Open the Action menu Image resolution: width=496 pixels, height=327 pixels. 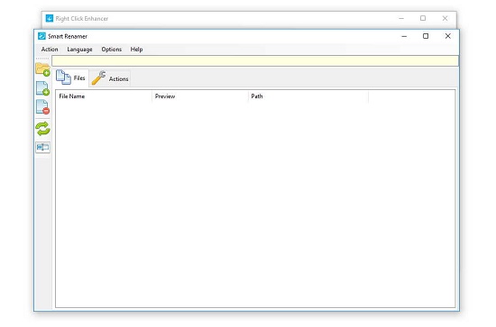(x=50, y=50)
